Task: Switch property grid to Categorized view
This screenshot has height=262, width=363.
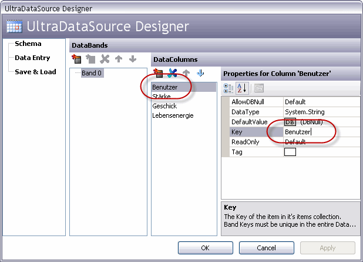Action: (x=229, y=88)
